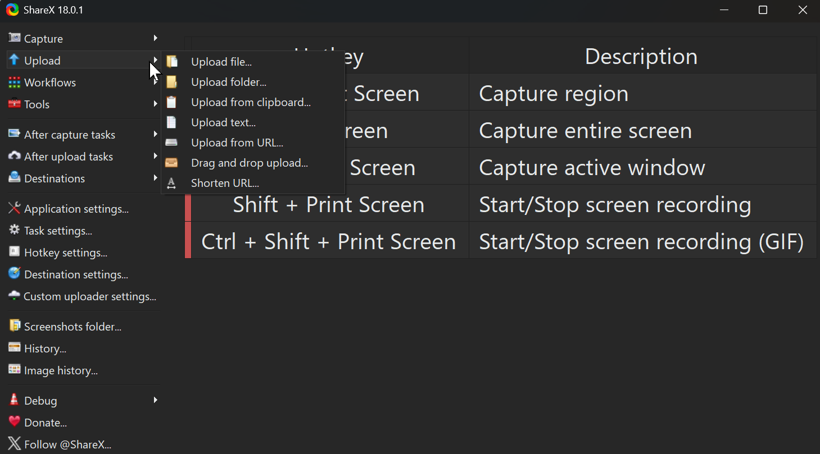The height and width of the screenshot is (454, 820).
Task: Click the Donate heart icon
Action: pos(14,422)
